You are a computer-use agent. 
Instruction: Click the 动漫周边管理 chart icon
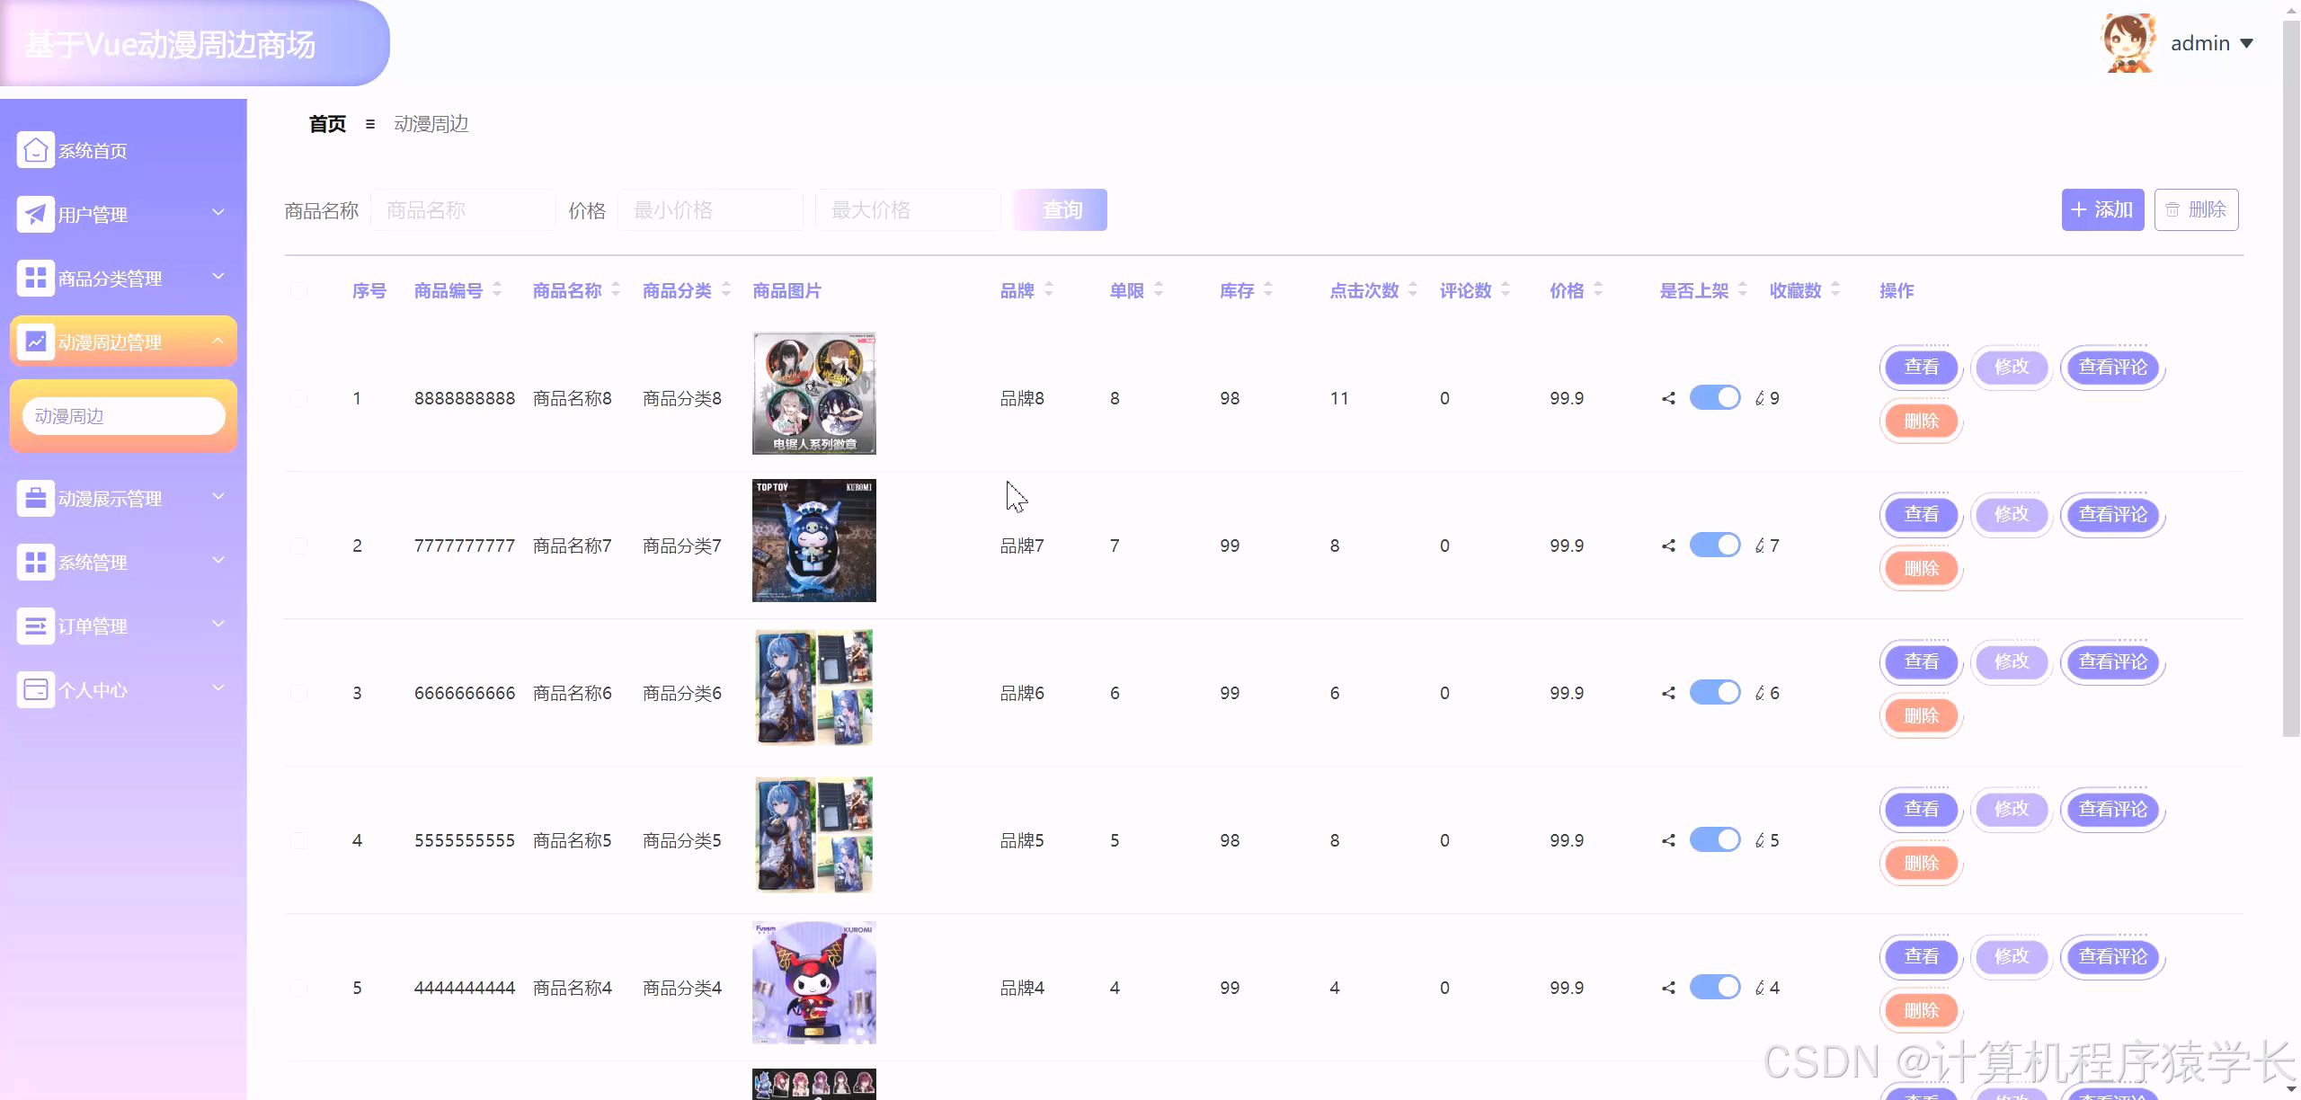pyautogui.click(x=35, y=342)
